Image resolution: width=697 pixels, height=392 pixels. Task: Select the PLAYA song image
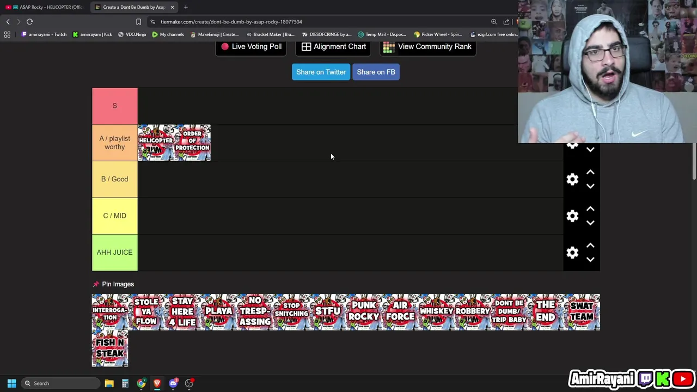[x=219, y=312]
